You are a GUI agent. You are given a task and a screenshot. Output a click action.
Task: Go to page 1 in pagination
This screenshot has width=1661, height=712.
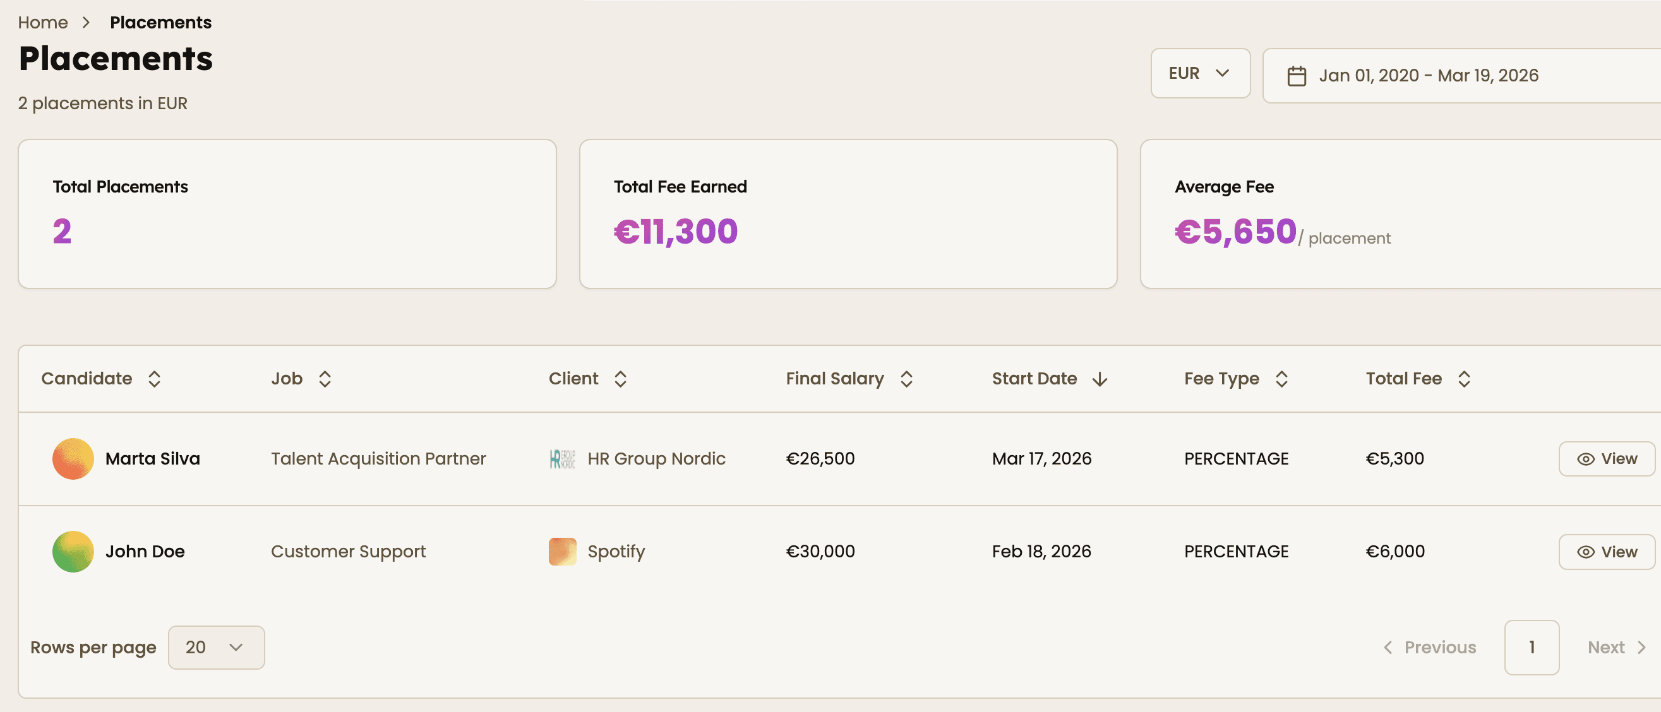tap(1532, 647)
